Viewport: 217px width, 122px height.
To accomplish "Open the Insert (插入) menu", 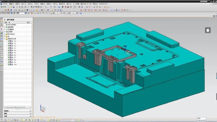I will [24, 4].
